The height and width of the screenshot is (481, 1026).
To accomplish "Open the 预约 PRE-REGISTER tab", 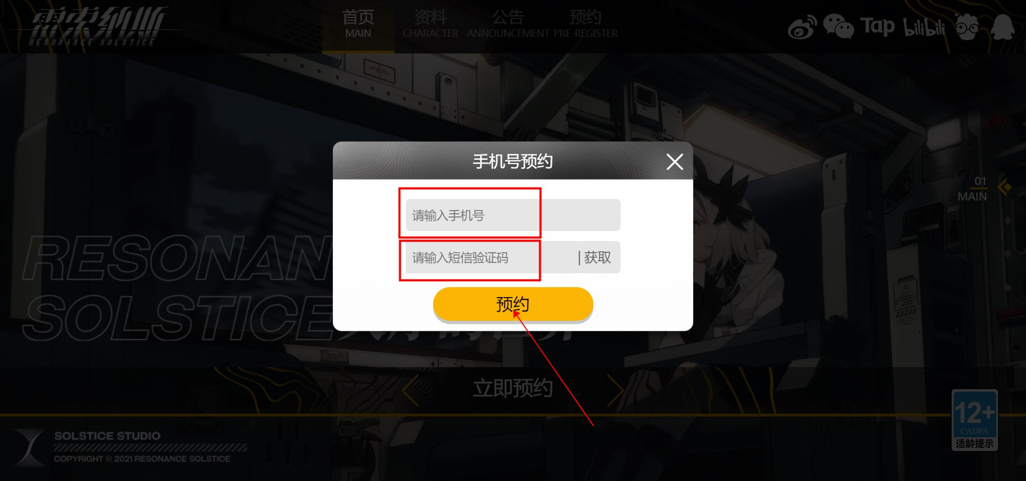I will click(586, 25).
